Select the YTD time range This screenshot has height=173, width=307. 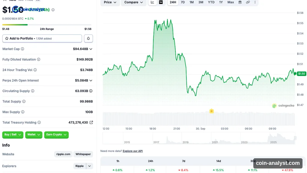(x=211, y=2)
